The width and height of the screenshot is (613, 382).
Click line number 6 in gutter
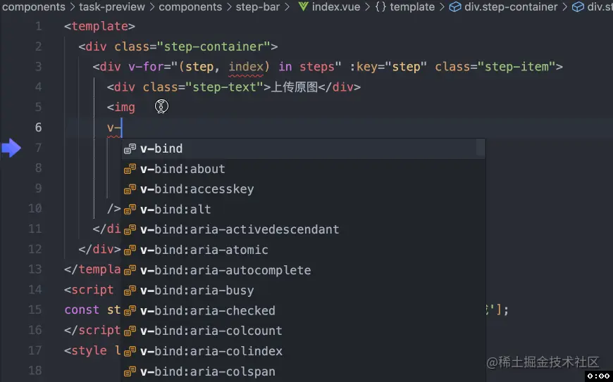coord(38,127)
